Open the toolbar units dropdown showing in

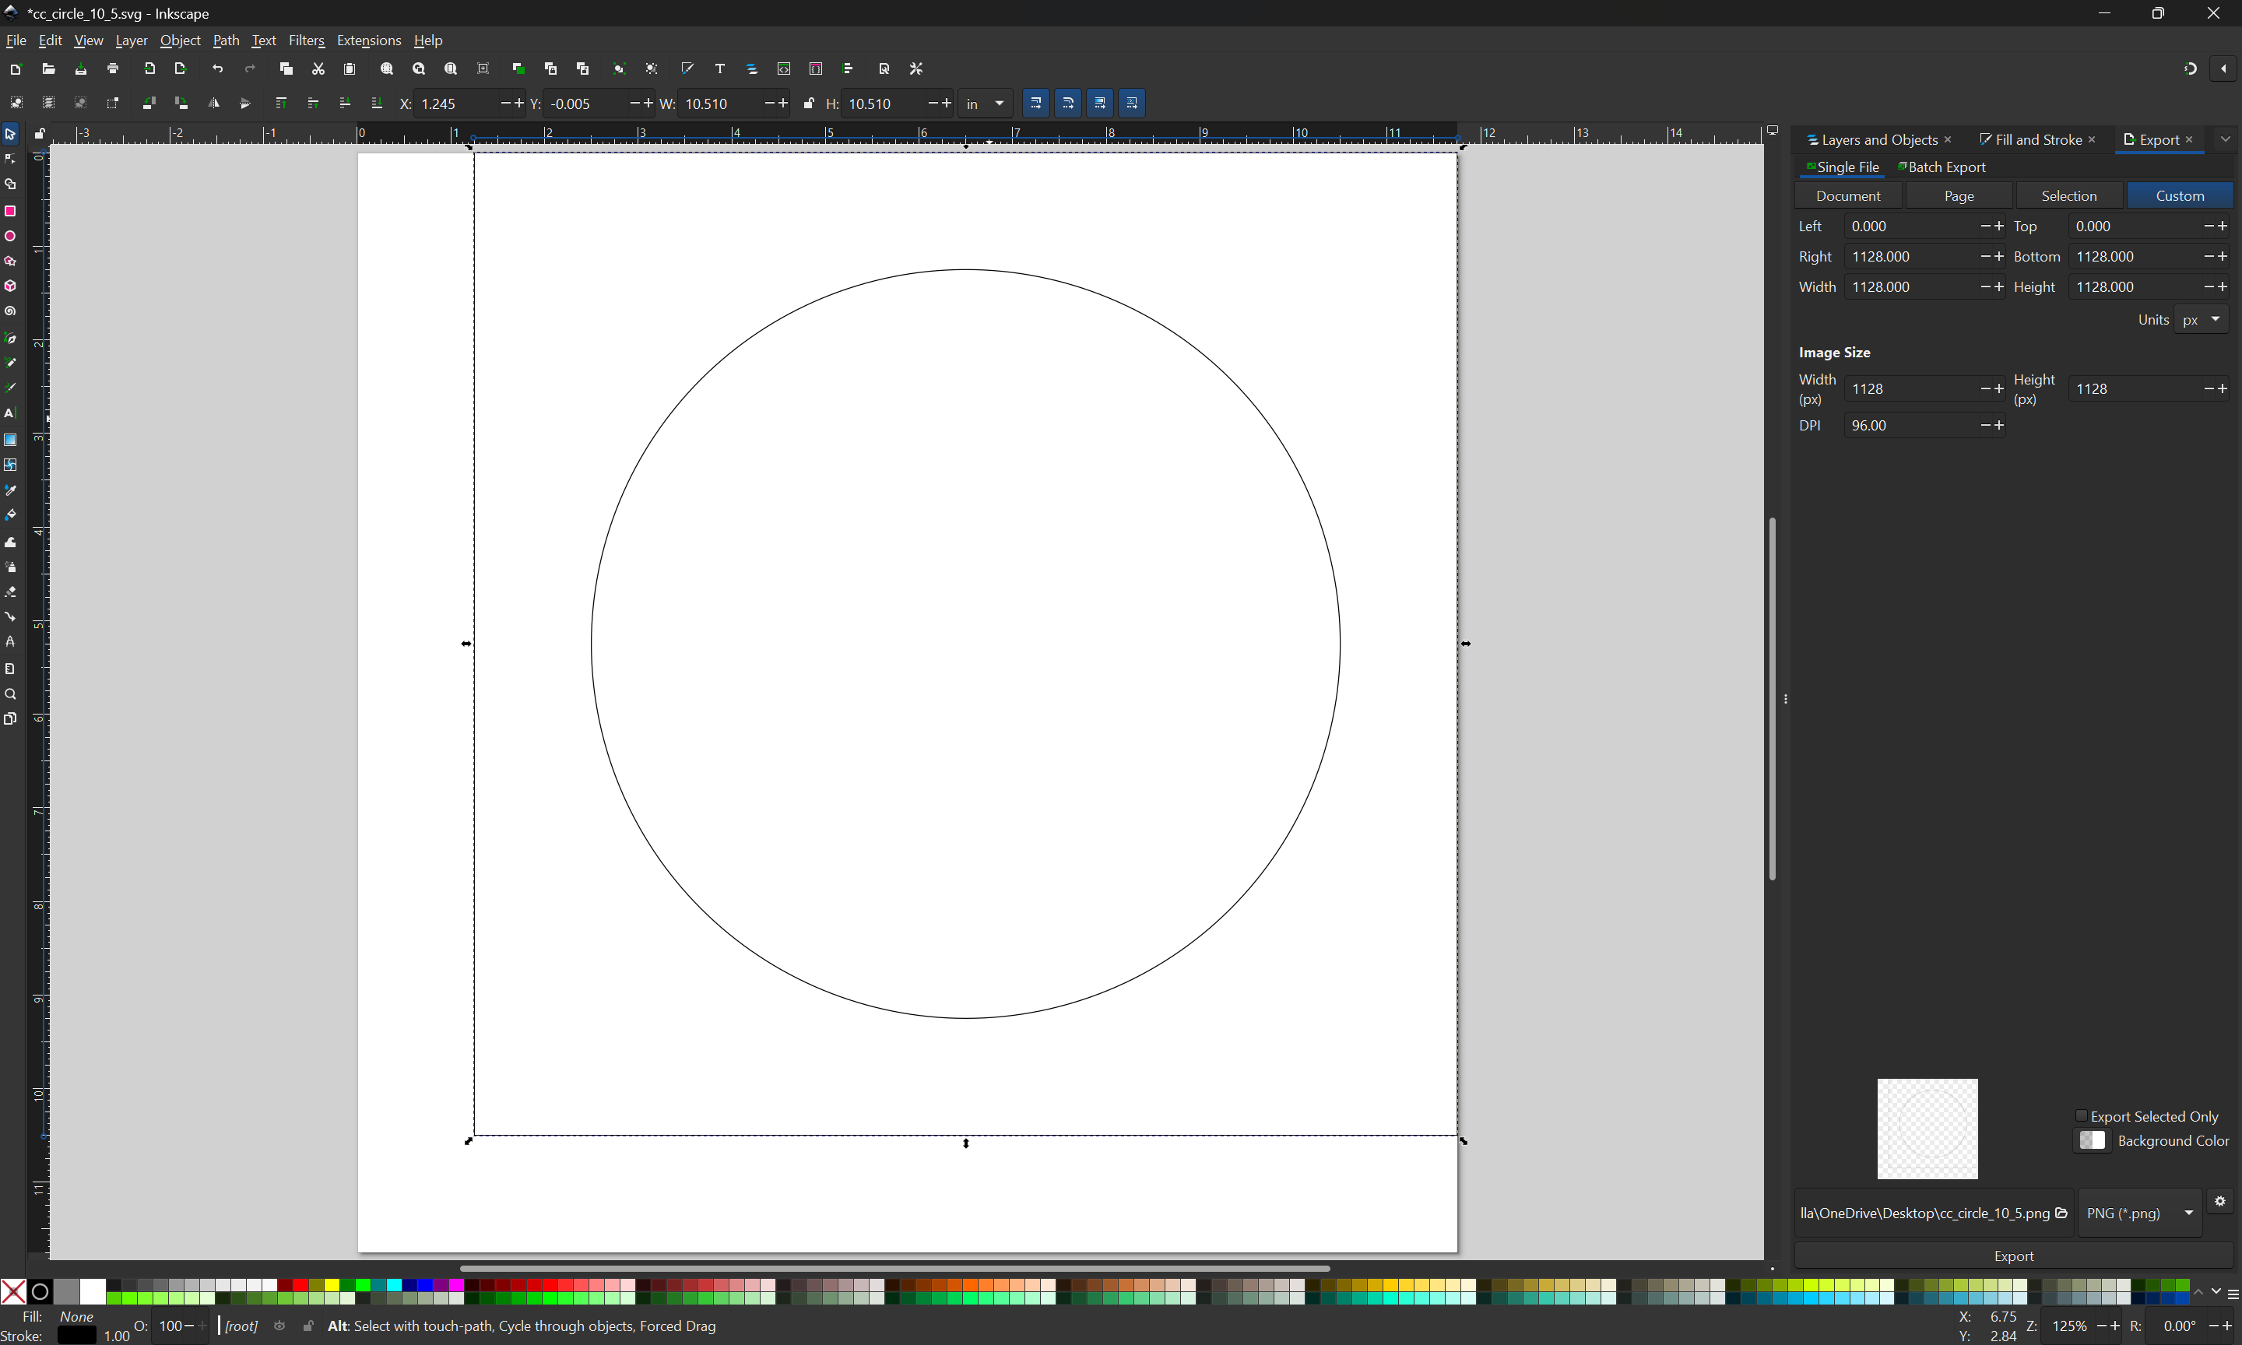pos(986,104)
